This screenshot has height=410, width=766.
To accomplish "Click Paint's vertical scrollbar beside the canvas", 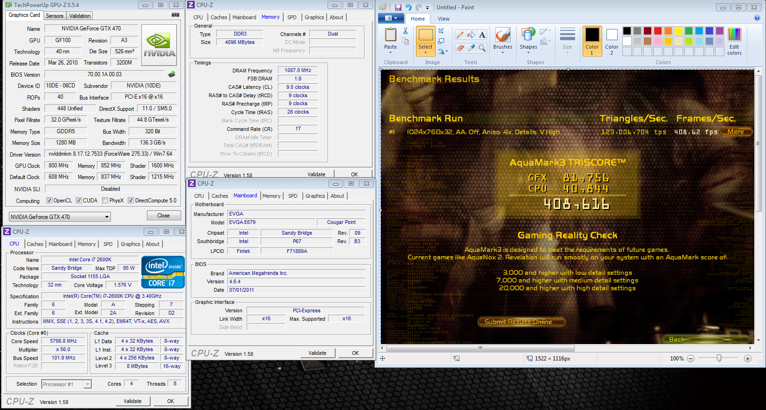I will [x=758, y=143].
